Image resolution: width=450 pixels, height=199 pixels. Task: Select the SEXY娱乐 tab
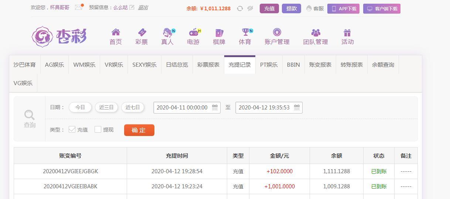point(144,64)
